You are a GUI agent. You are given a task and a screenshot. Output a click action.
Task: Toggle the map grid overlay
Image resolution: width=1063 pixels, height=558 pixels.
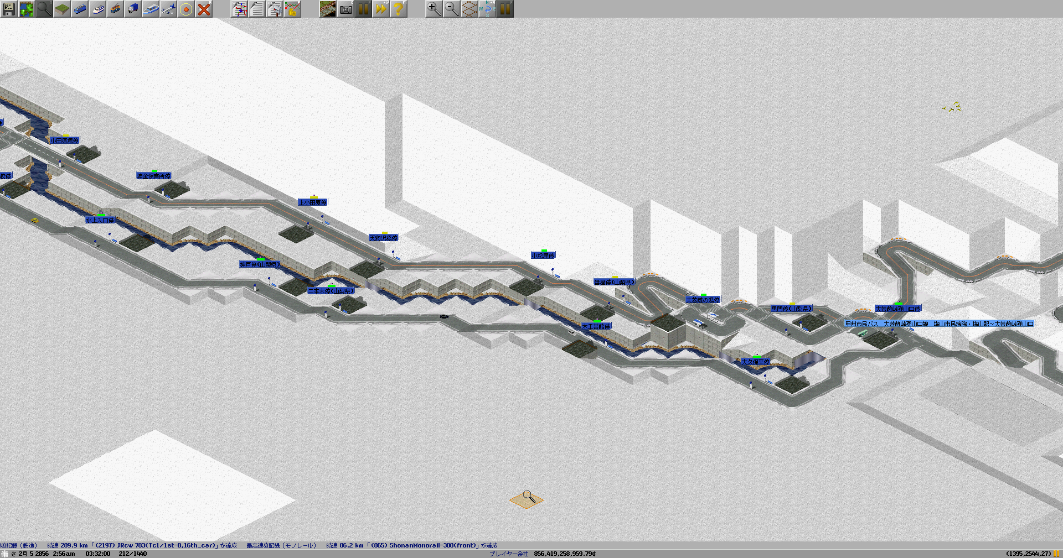tap(469, 9)
